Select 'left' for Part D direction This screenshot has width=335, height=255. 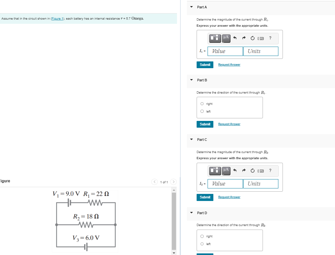coord(202,244)
